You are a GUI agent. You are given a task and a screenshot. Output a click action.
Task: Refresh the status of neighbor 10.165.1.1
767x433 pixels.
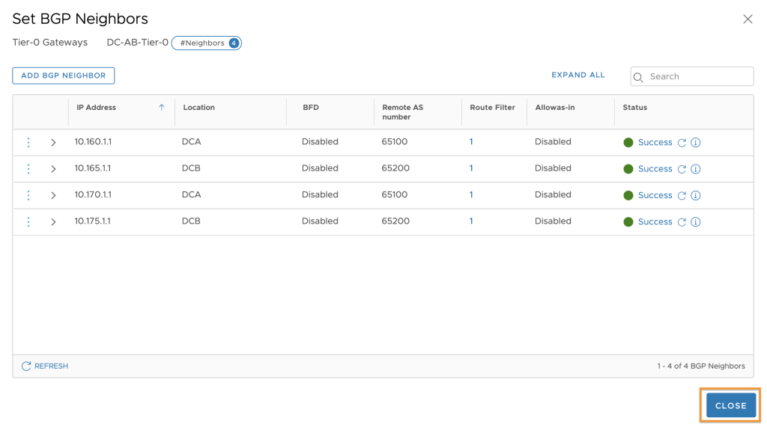point(682,169)
